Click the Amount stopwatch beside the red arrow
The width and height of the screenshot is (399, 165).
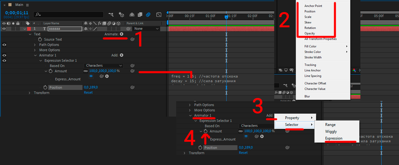[205, 131]
